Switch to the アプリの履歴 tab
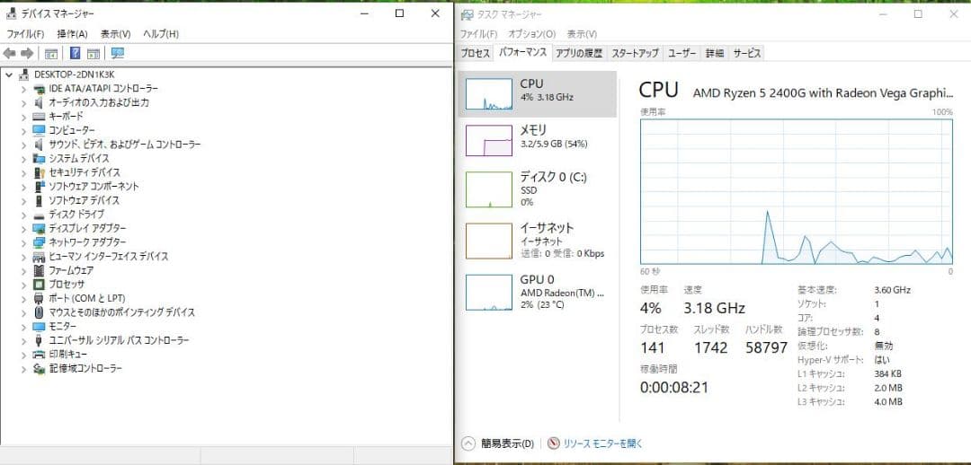The height and width of the screenshot is (465, 971). [579, 53]
